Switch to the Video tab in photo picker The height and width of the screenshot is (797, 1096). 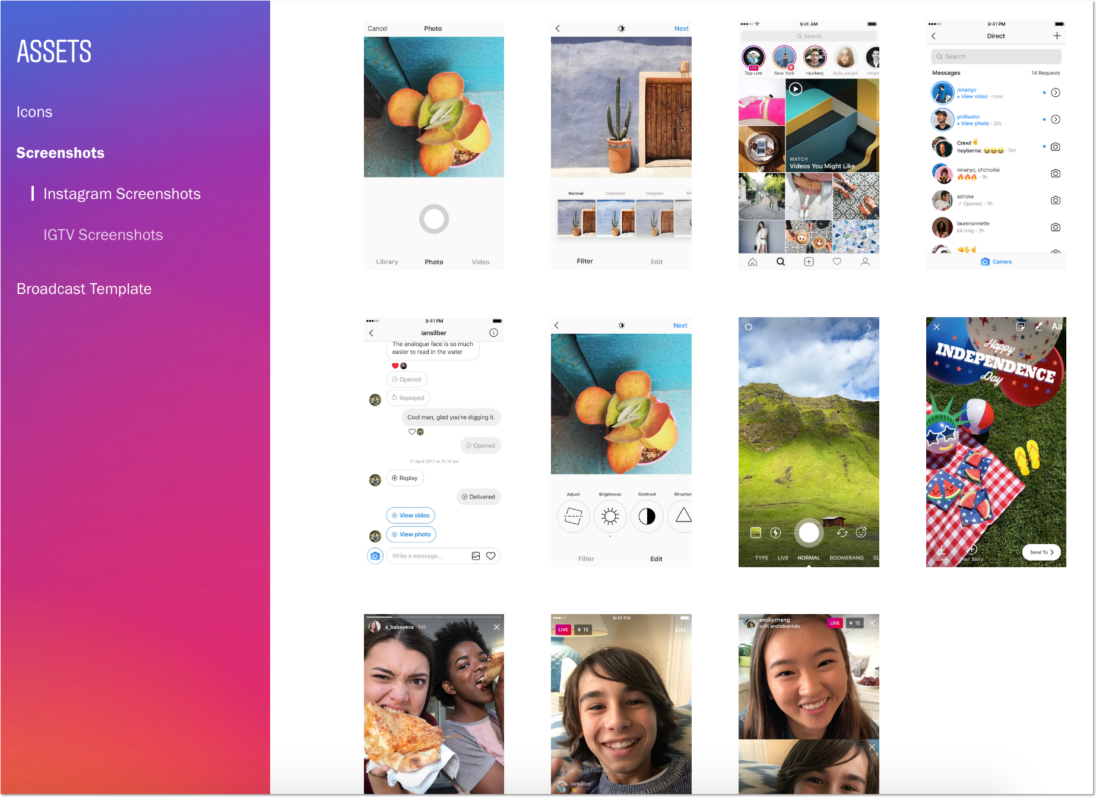coord(480,261)
